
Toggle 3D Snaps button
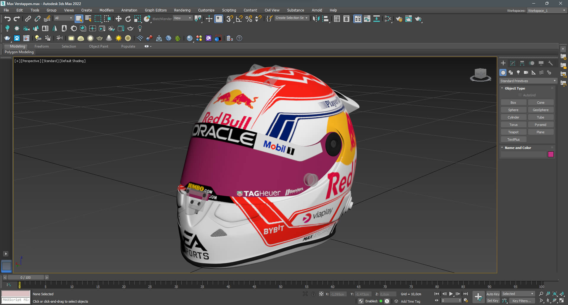tap(229, 19)
